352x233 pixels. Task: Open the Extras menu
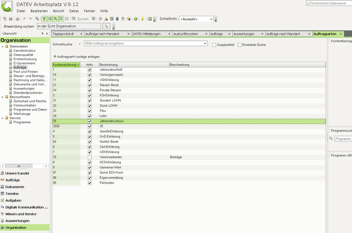(74, 11)
